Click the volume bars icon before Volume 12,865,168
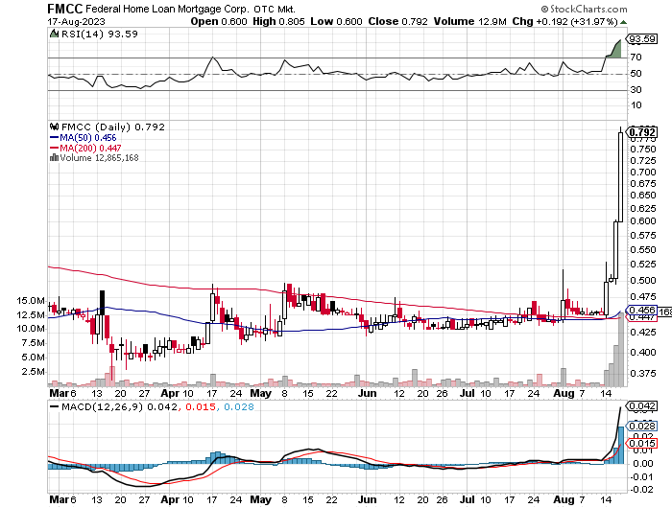The image size is (672, 508). [x=54, y=158]
